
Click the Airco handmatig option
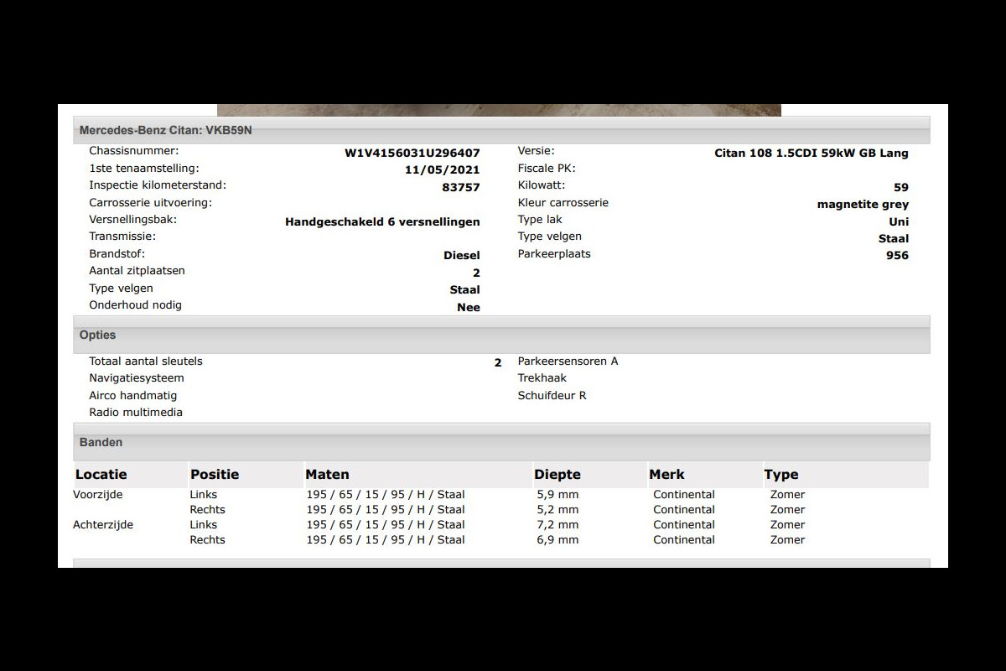point(133,396)
